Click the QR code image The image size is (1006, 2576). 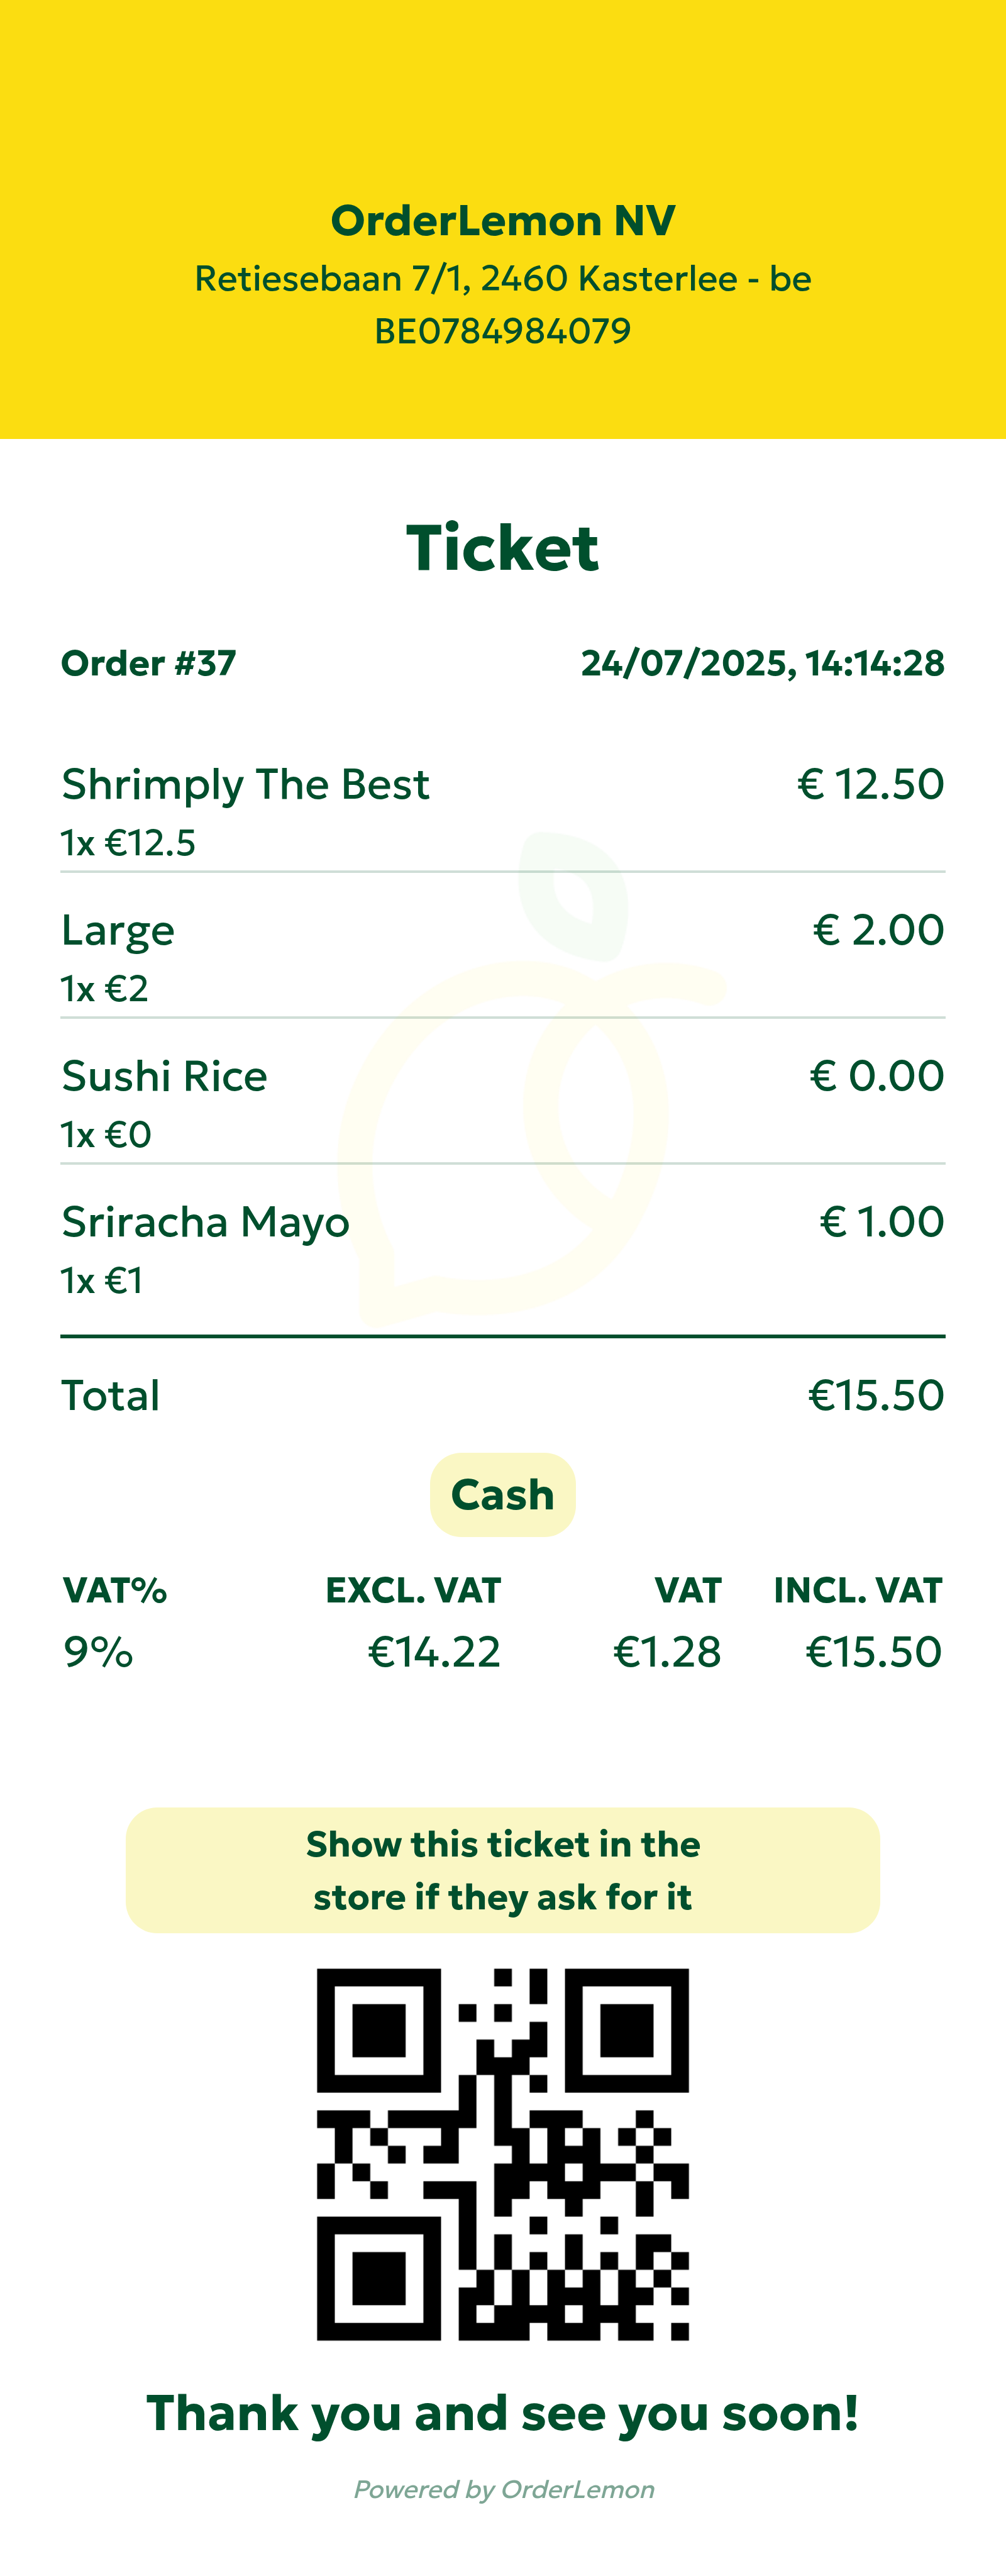click(x=503, y=2154)
